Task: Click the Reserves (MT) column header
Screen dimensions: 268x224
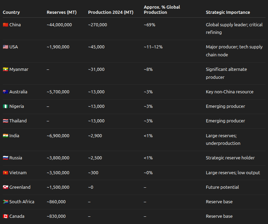Action: [62, 12]
